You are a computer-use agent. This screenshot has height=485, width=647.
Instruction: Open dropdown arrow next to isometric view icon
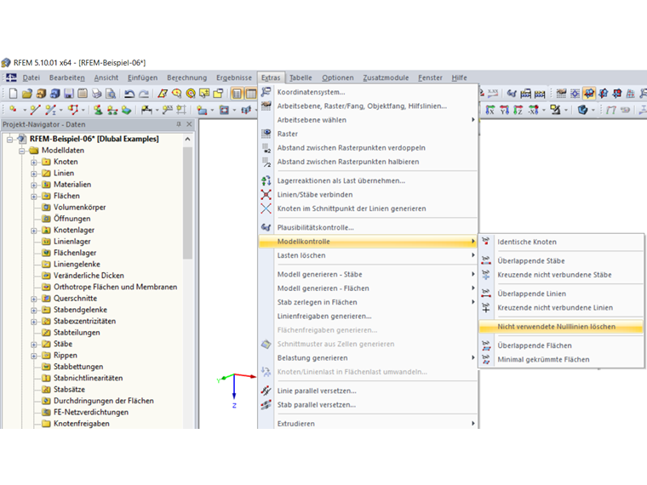(x=593, y=110)
